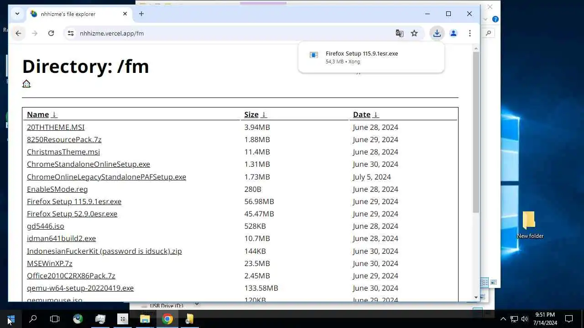Open the grey dotted app icon on taskbar
This screenshot has width=584, height=328.
pos(123,319)
